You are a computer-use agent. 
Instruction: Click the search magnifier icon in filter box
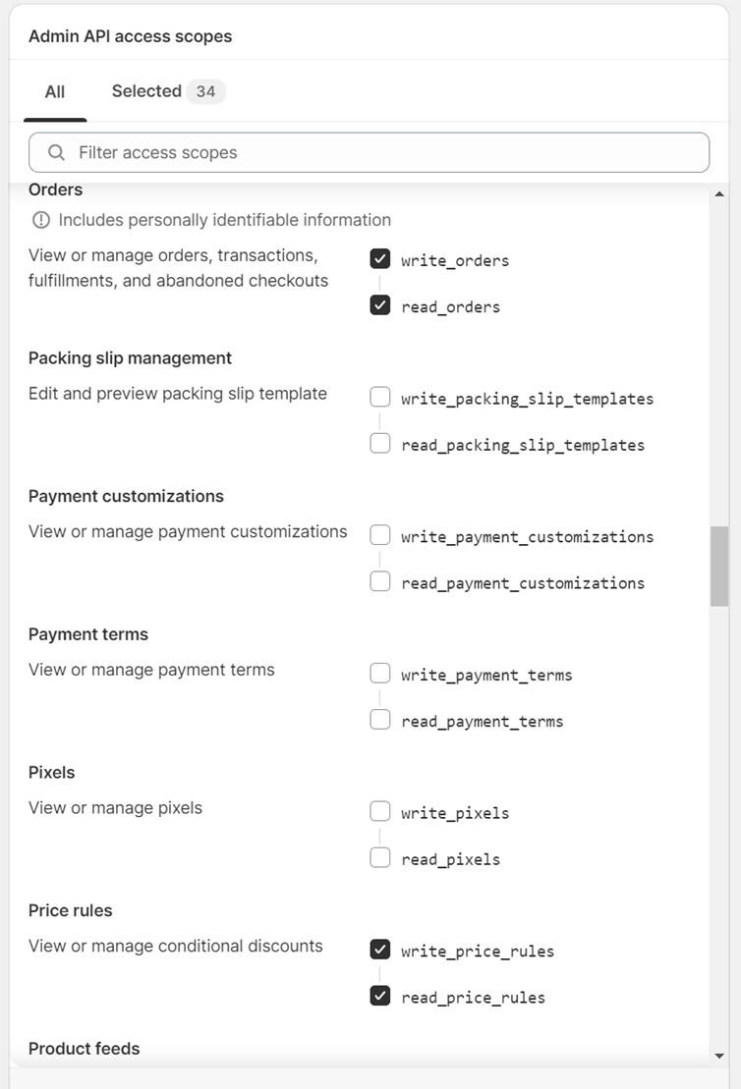[x=56, y=153]
